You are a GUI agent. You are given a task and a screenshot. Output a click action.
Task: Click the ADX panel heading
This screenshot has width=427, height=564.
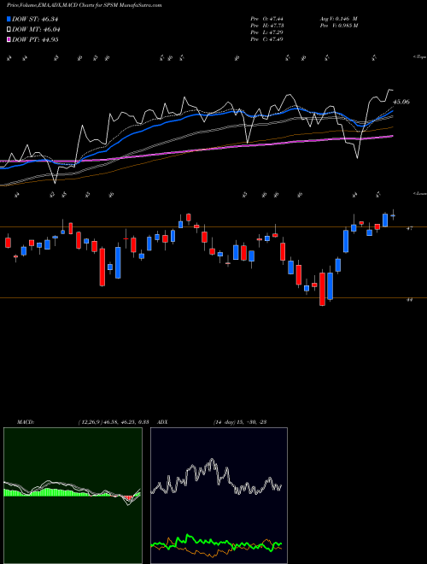(x=163, y=422)
